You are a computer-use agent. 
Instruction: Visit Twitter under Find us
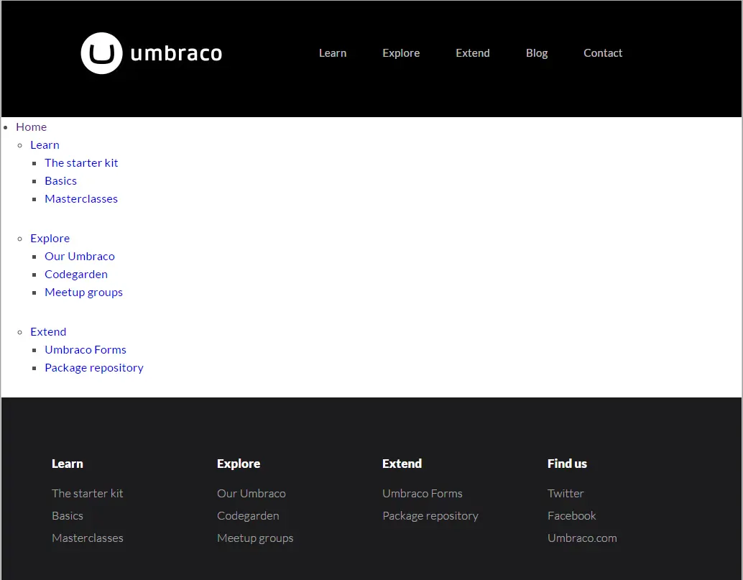click(566, 494)
